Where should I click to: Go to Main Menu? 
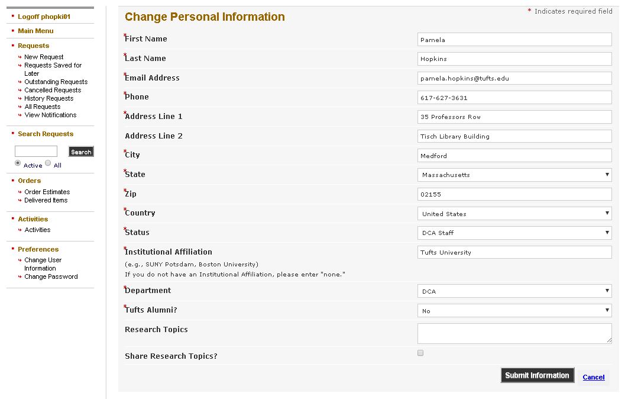click(35, 31)
